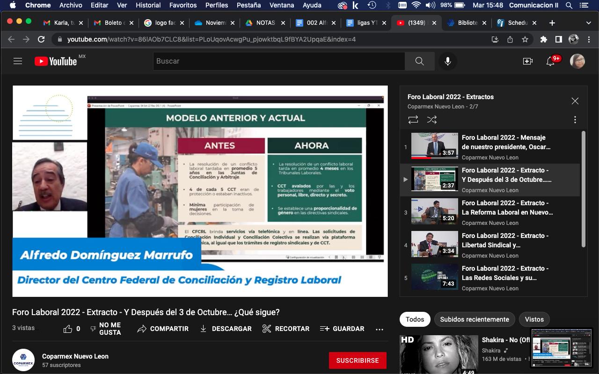This screenshot has width=599, height=374.
Task: Click RECORTAR to clip the video
Action: tap(286, 329)
